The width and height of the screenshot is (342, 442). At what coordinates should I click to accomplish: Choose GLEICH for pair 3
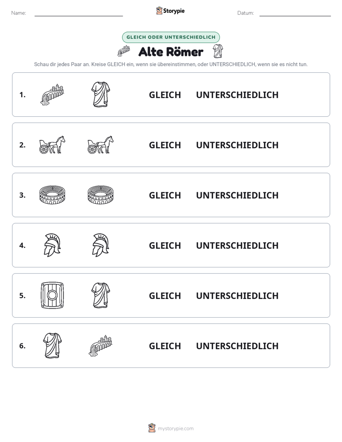[165, 195]
